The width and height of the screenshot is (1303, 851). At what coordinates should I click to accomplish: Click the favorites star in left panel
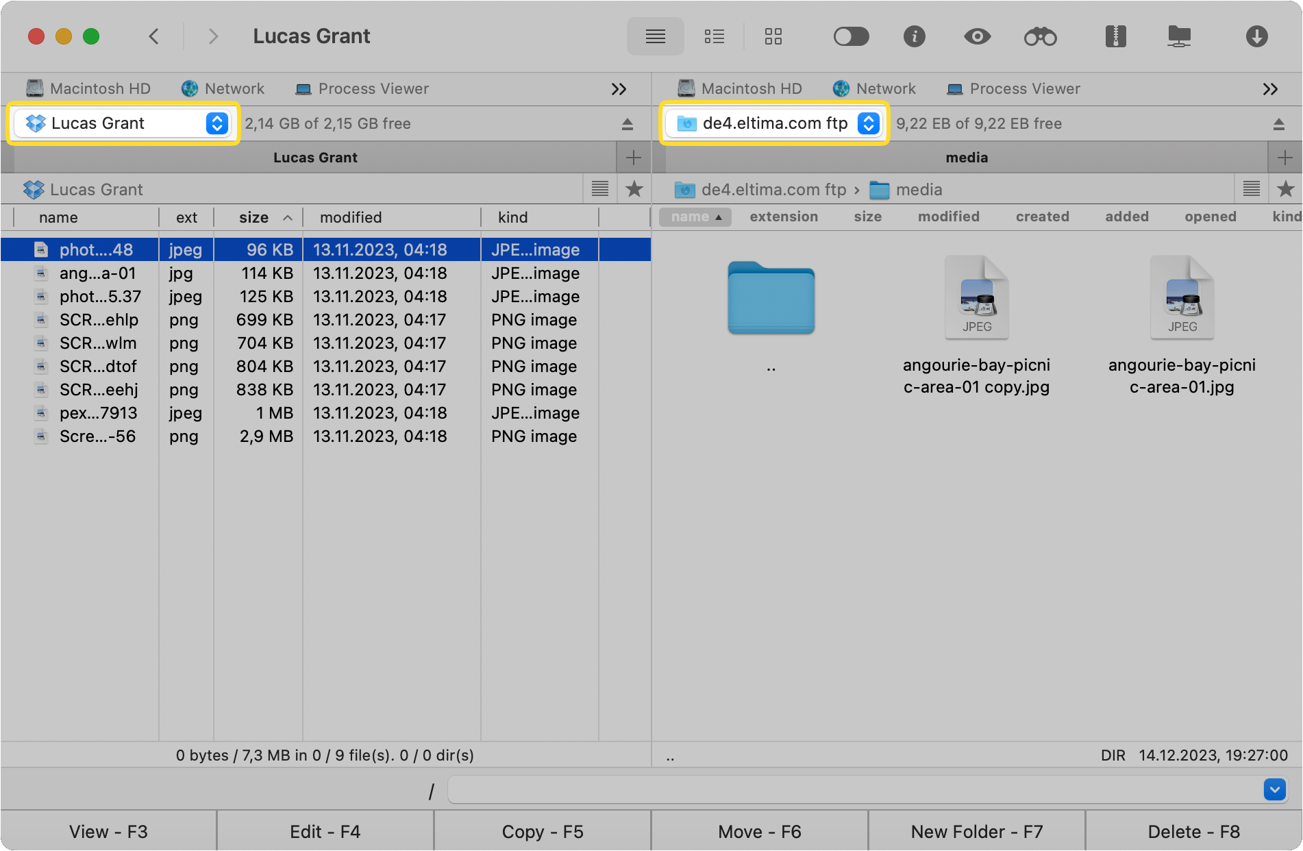tap(634, 189)
